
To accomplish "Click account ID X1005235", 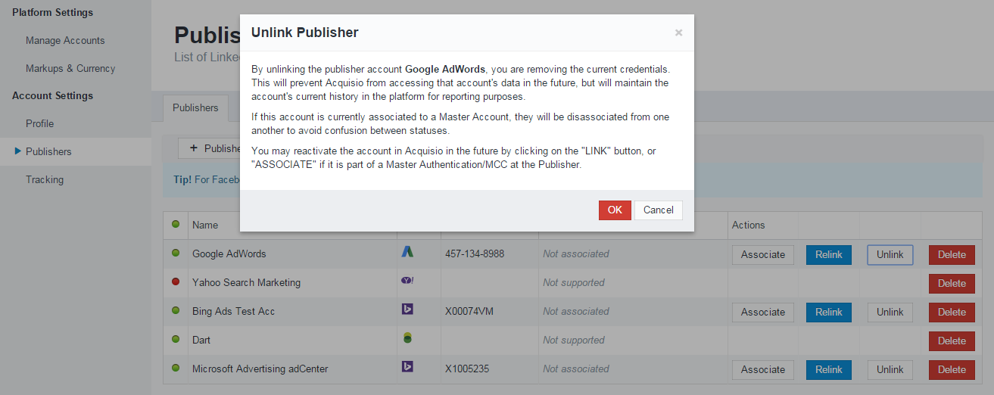I will (466, 369).
